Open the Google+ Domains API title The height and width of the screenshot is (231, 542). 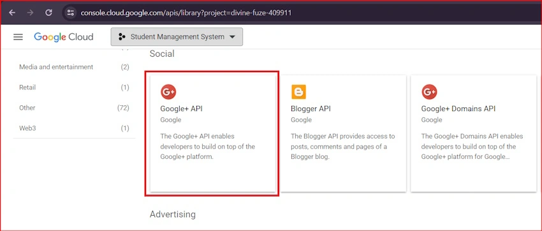[x=458, y=108]
